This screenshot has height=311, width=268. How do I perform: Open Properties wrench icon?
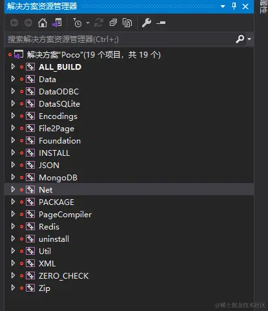tap(147, 23)
